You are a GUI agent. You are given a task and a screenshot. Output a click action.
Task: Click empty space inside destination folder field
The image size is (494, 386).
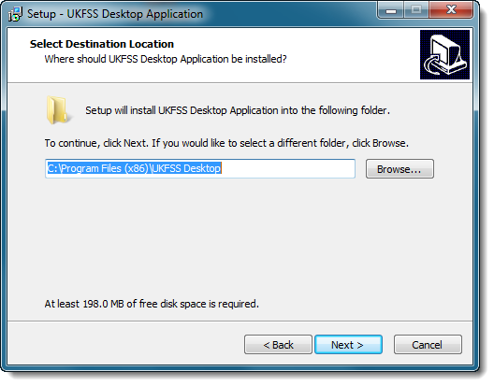tap(288, 169)
